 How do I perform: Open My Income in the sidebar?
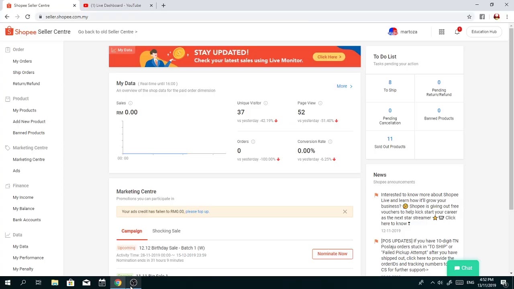(x=23, y=197)
